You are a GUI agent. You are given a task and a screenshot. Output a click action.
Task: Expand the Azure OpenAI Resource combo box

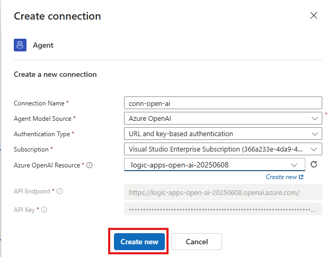coord(214,165)
